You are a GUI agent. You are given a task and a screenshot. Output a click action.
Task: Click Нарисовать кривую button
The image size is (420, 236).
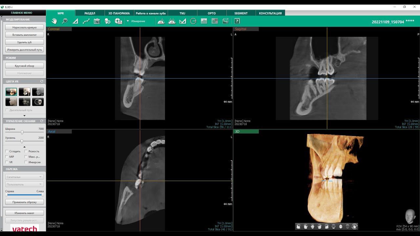tap(25, 28)
